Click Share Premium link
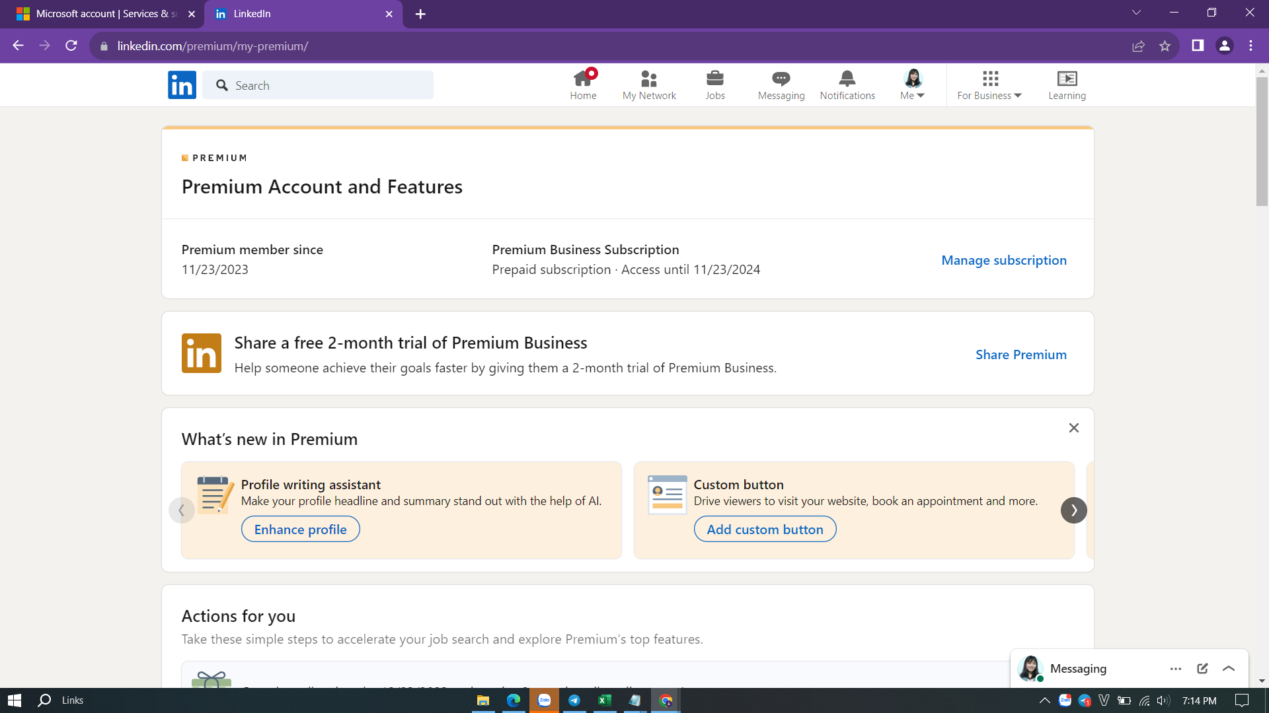This screenshot has width=1269, height=713. coord(1021,355)
